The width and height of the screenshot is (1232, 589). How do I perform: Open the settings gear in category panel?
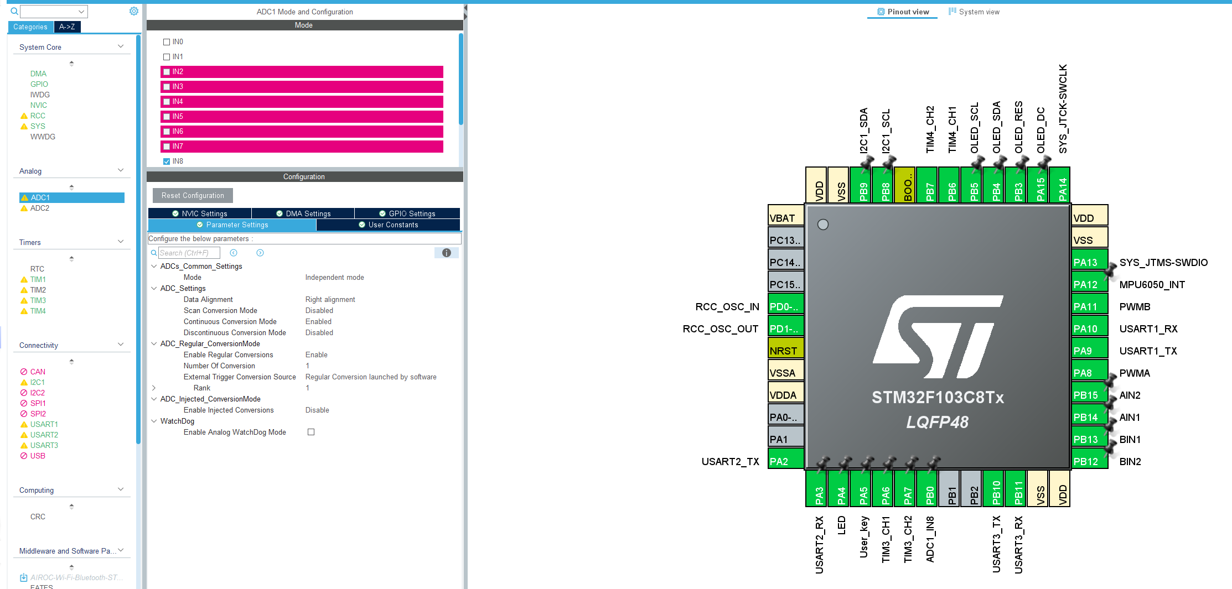[133, 11]
